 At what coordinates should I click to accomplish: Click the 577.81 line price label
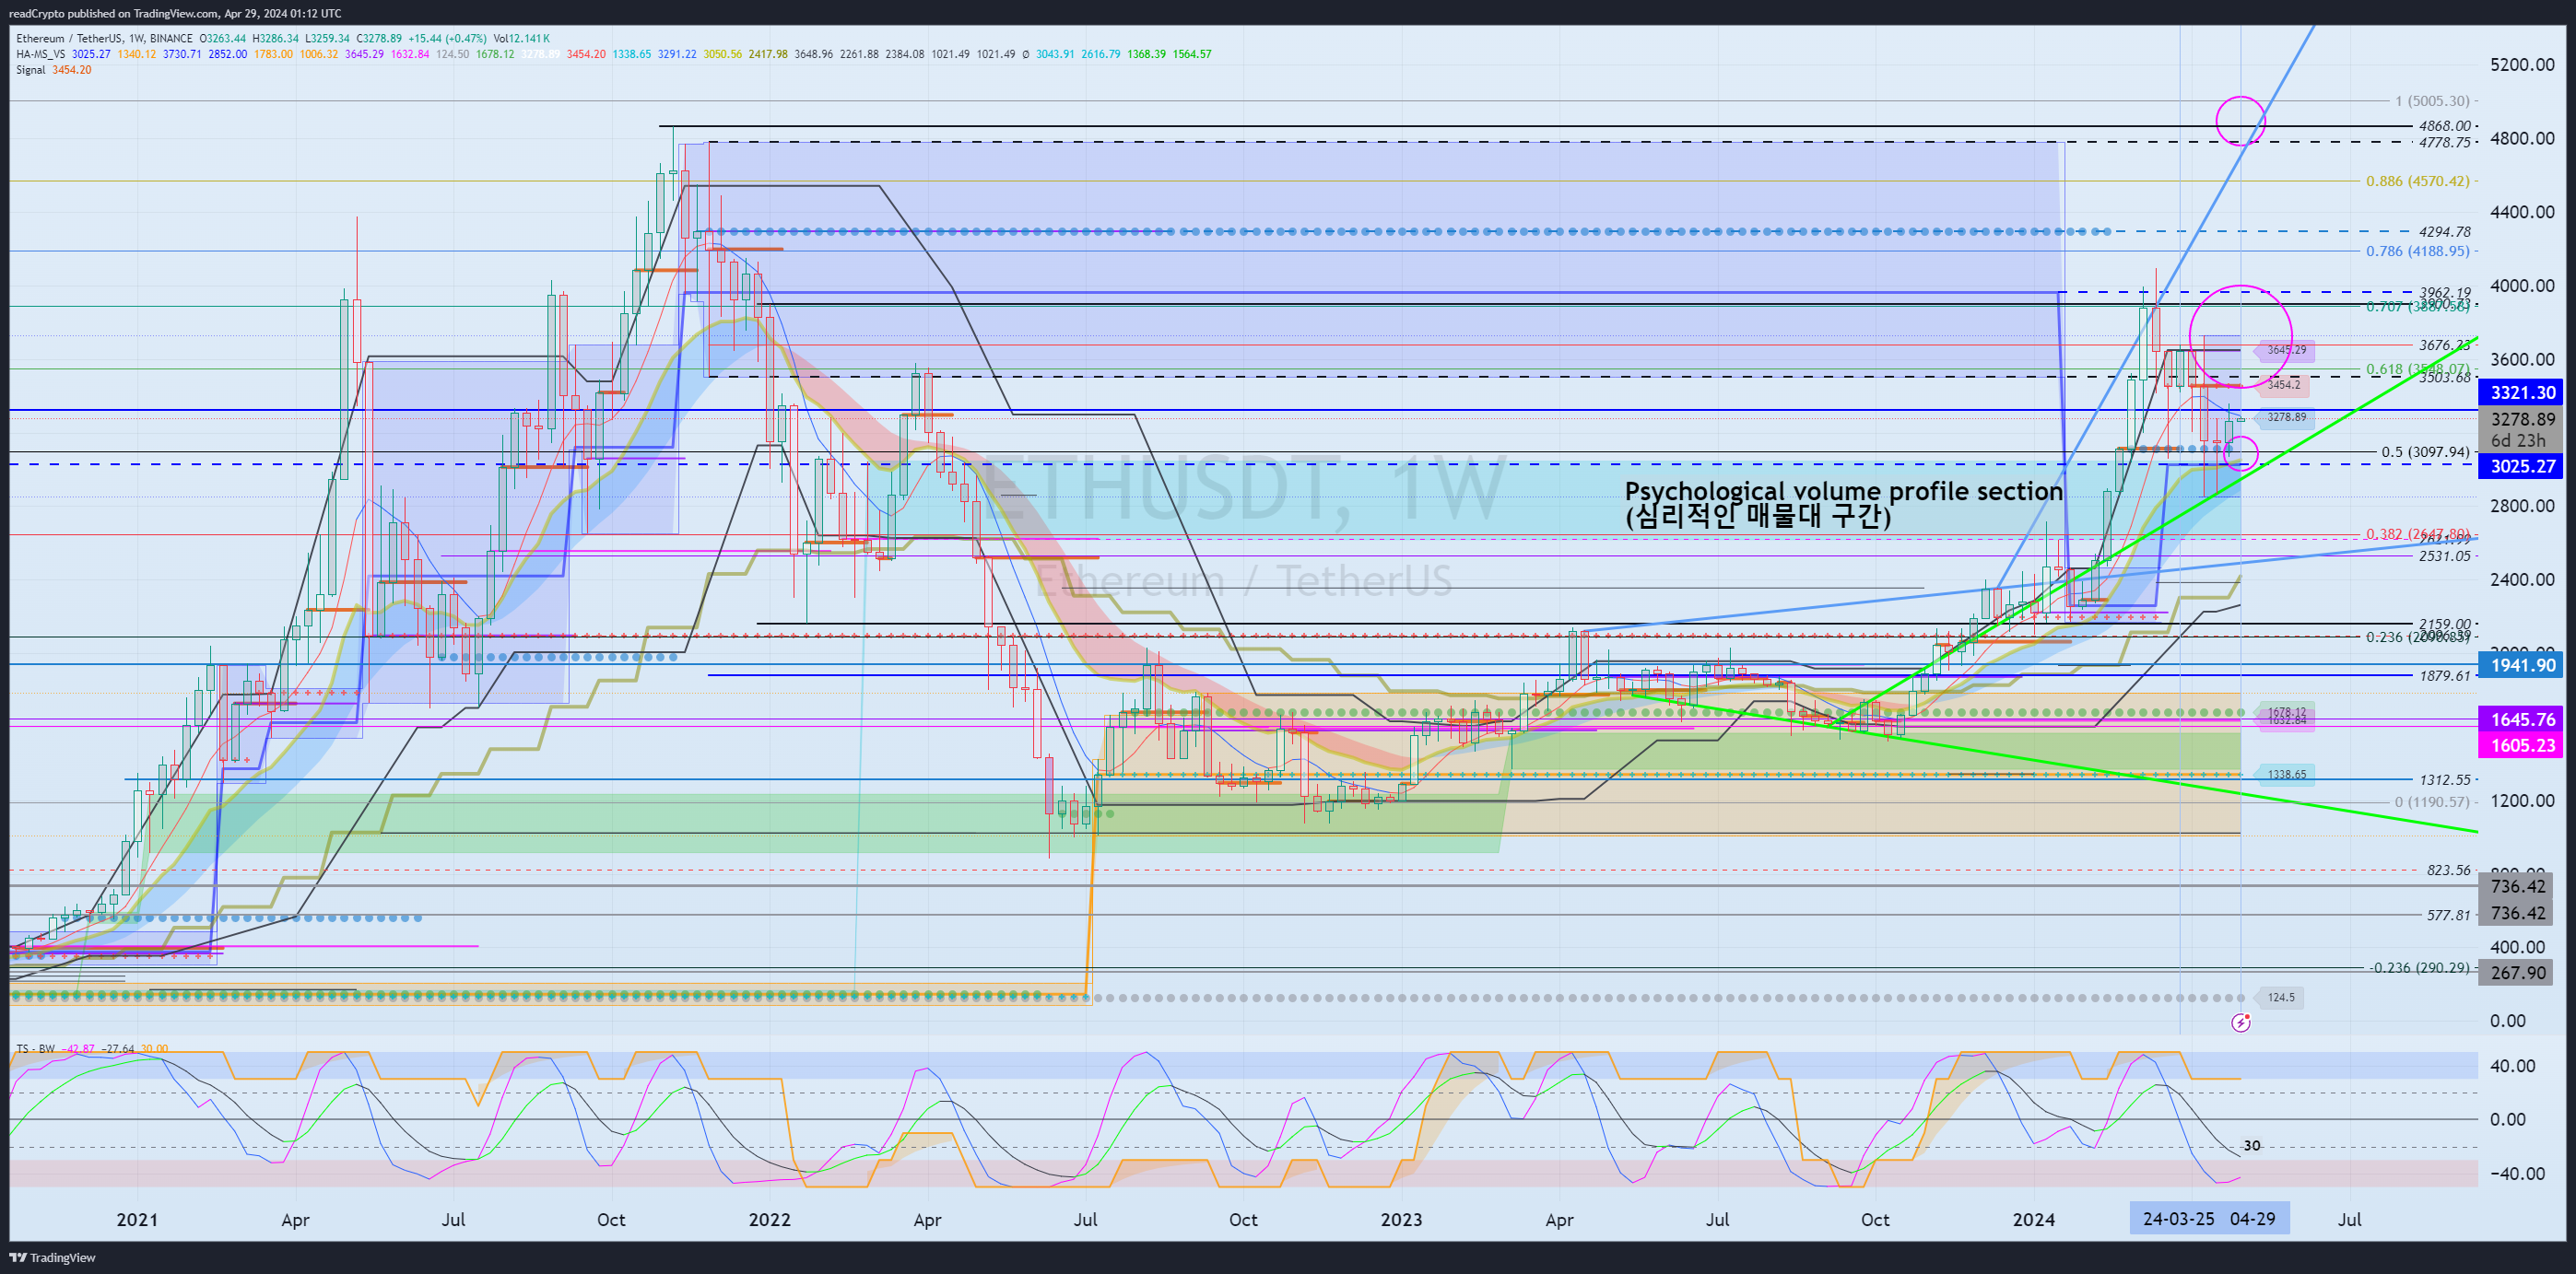tap(2448, 915)
